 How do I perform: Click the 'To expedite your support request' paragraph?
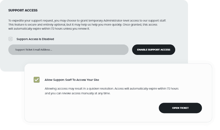[x=87, y=25]
